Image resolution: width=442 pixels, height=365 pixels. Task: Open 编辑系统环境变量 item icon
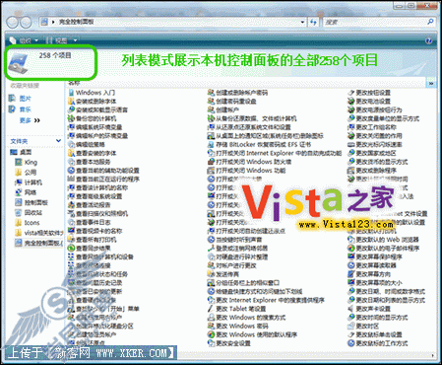(71, 127)
